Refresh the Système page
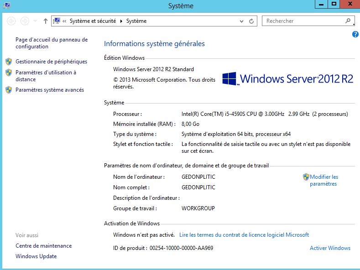The image size is (360, 270). [x=251, y=21]
